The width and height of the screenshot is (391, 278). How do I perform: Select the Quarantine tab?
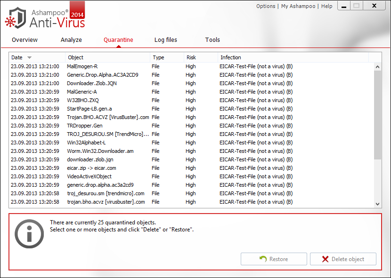[118, 40]
